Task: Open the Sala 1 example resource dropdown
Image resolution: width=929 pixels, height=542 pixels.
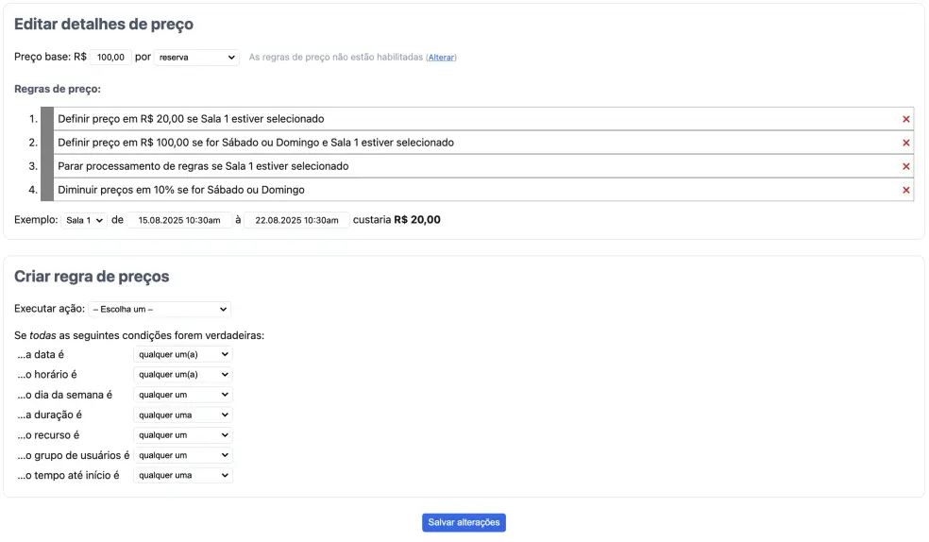Action: pos(83,220)
